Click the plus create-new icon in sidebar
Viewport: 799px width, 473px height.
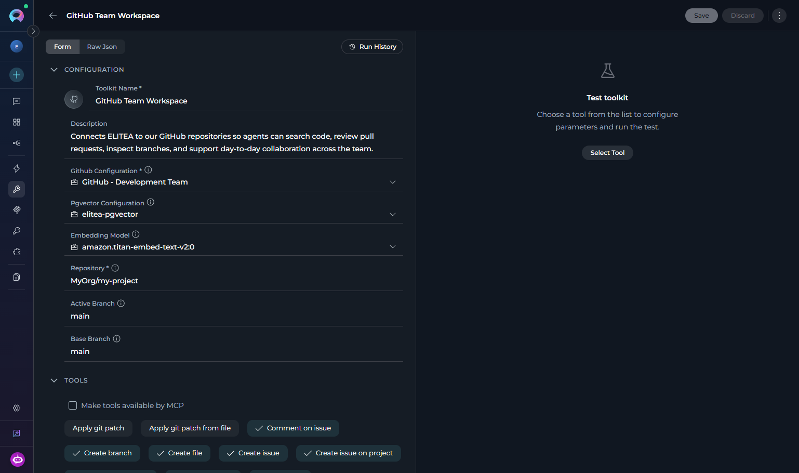[x=17, y=75]
